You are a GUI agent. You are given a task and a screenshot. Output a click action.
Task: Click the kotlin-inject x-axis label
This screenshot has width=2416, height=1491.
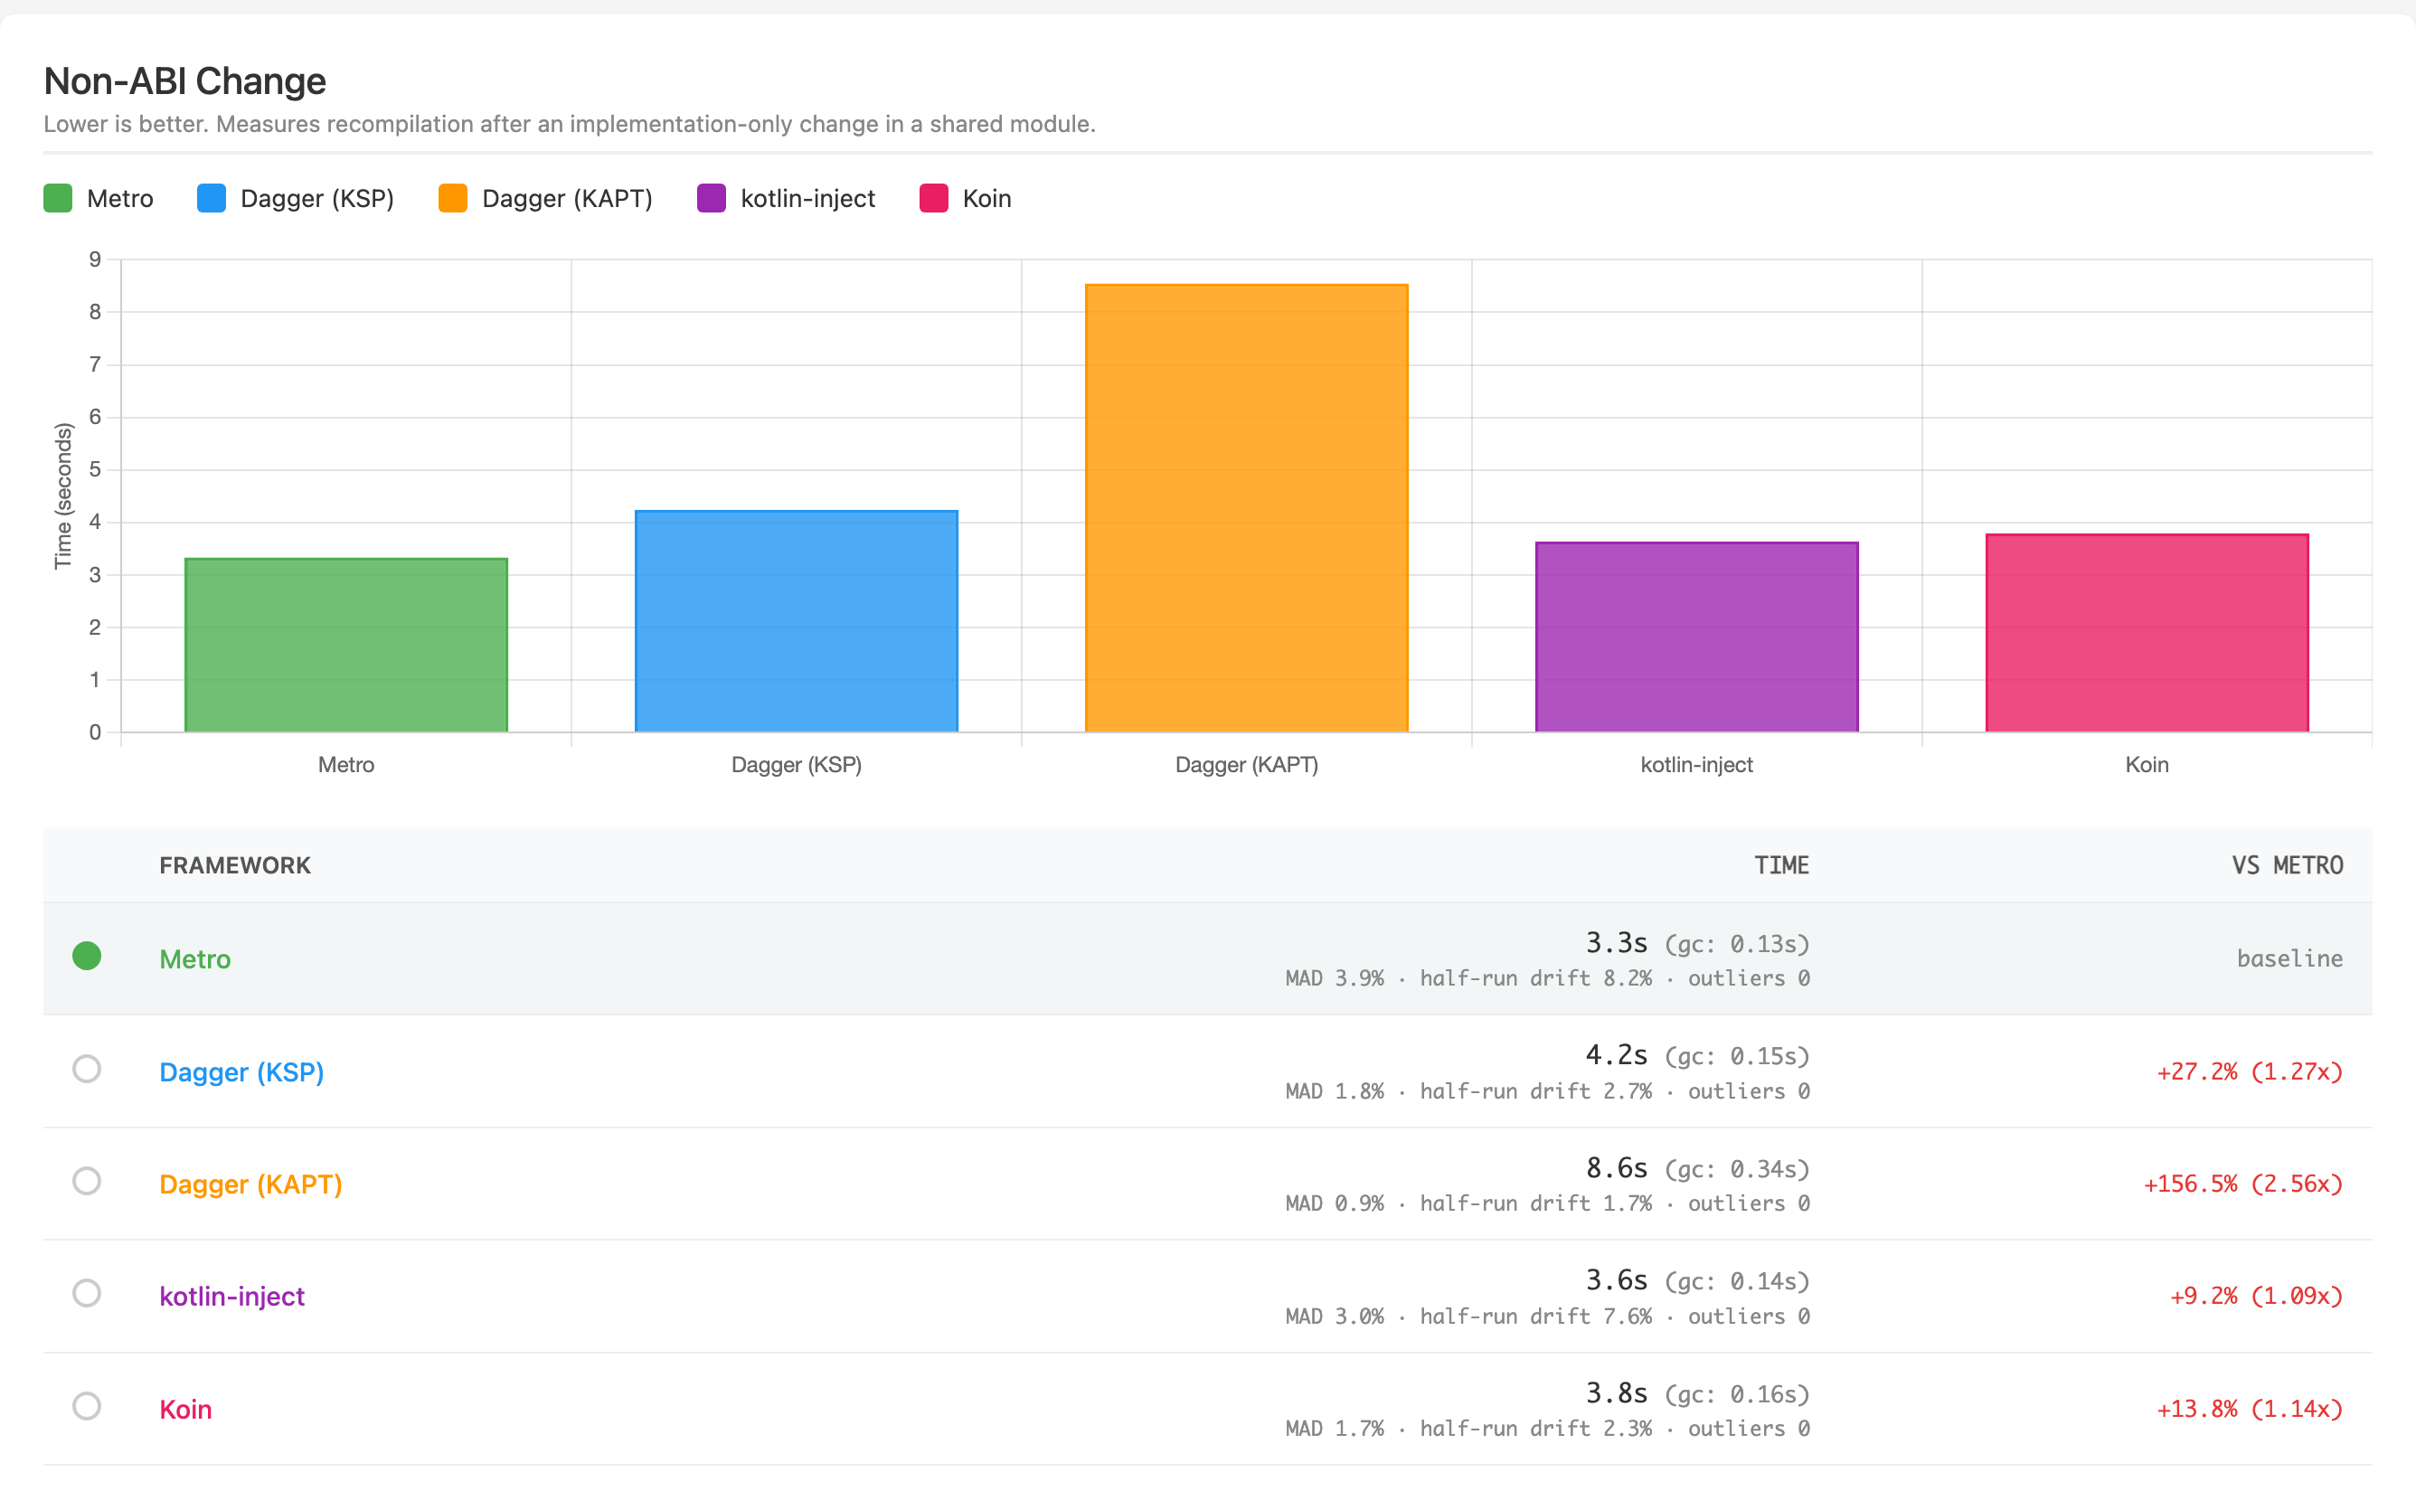1697,765
